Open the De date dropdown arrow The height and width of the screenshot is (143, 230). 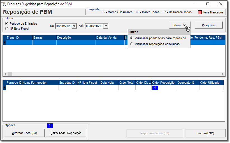[x=75, y=26]
